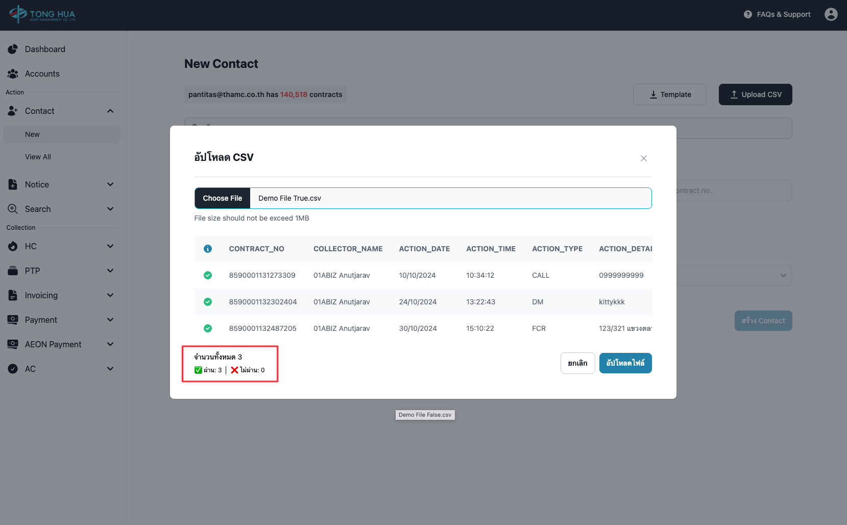Expand the Invoicing menu chevron

(x=110, y=295)
